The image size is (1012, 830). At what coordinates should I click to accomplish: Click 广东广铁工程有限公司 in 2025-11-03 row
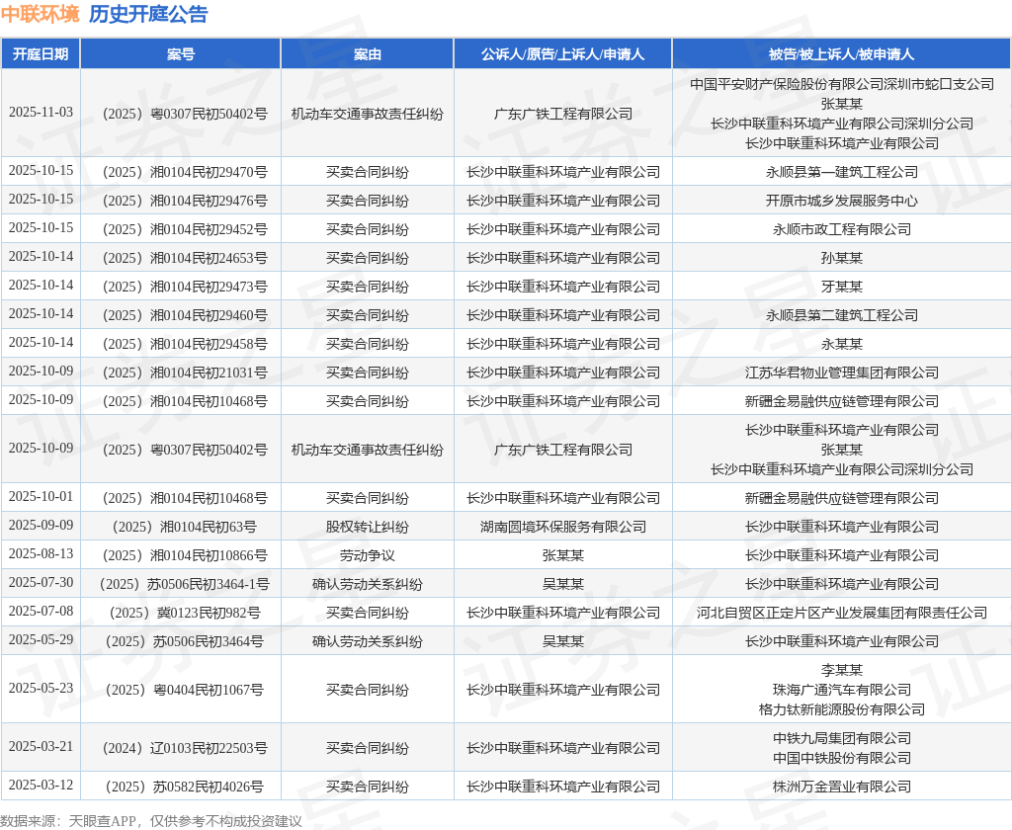point(562,114)
